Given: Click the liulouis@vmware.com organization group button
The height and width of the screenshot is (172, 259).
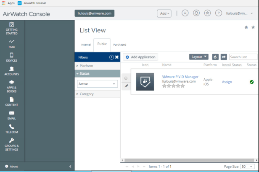Looking at the screenshot, I should point(95,13).
